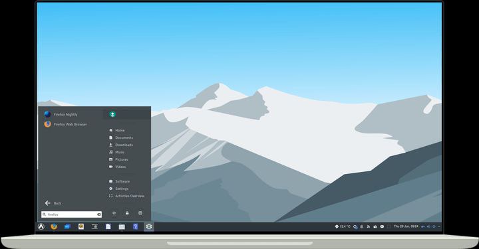Screen dimensions: 479x249
Task: Open the yellow circle app icon on taskbar
Action: pos(81,226)
